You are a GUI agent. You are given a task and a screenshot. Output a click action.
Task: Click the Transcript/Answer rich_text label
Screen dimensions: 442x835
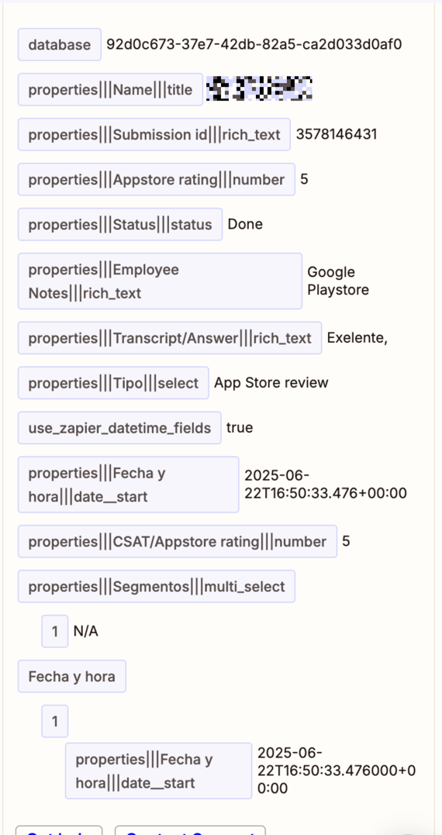point(170,337)
